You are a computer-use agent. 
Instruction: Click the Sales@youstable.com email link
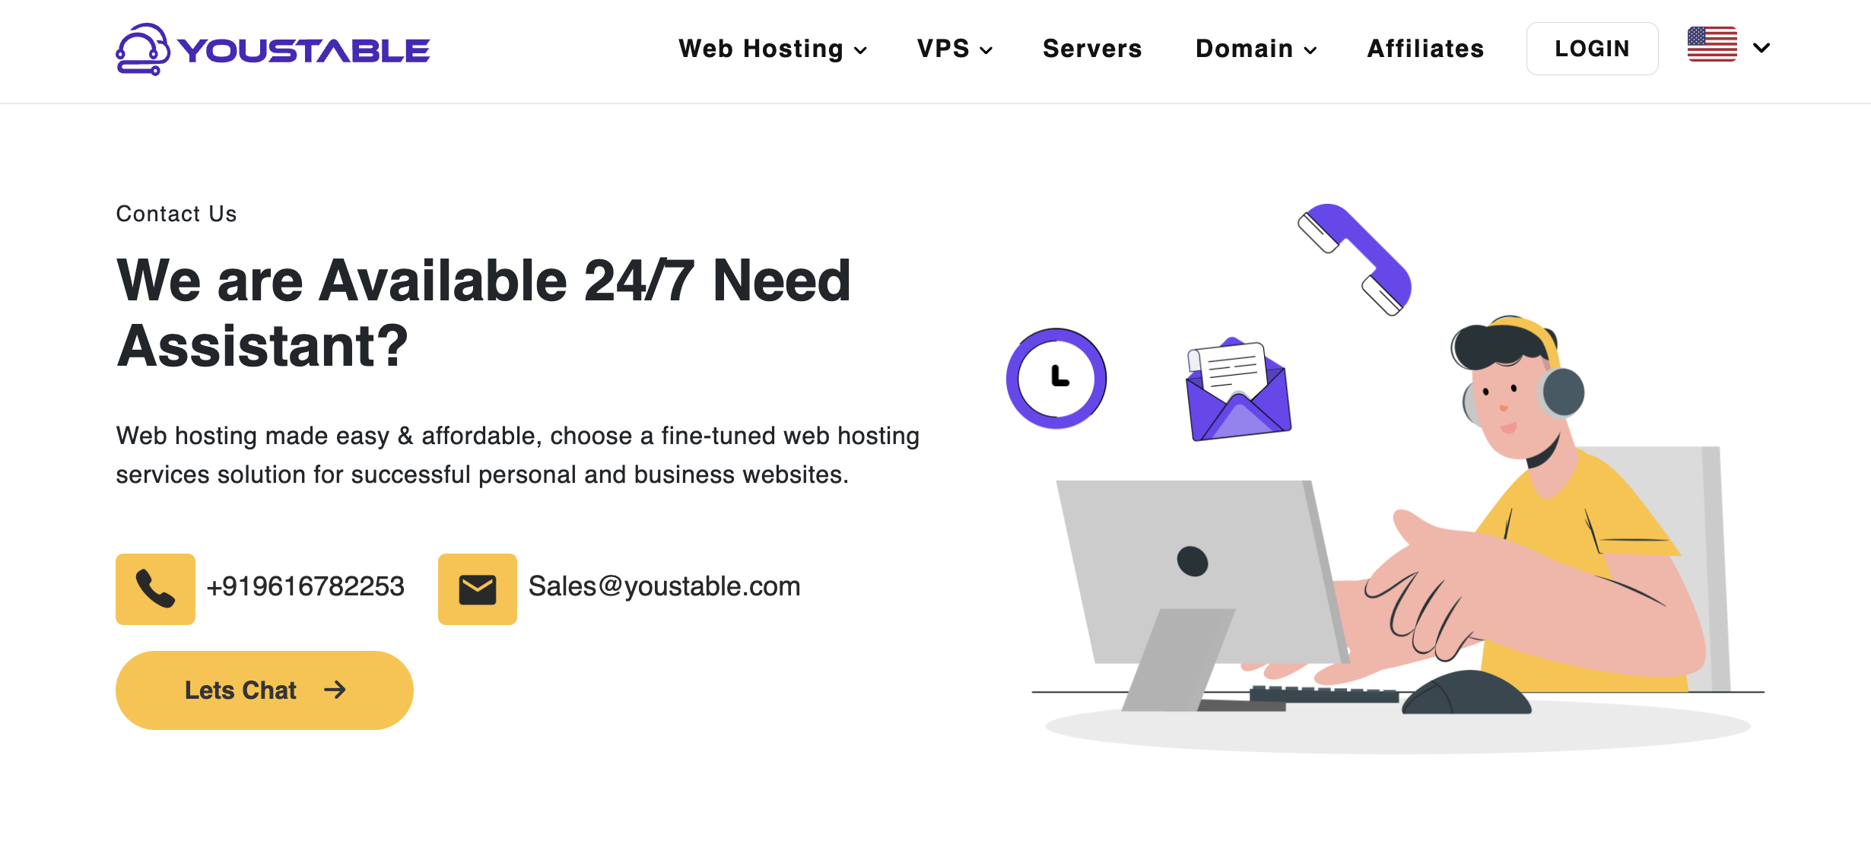tap(664, 586)
